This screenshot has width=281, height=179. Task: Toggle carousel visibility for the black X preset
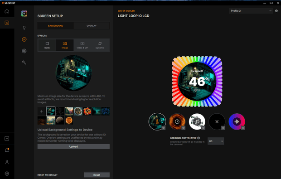[223, 128]
